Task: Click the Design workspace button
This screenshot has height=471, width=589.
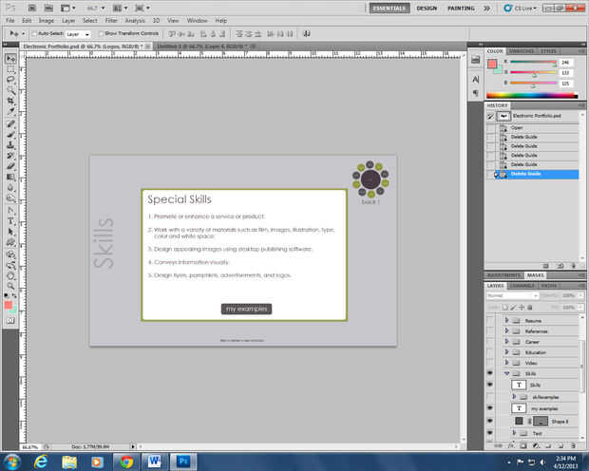Action: [427, 7]
